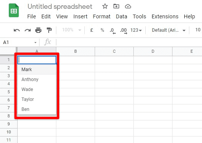Click the Redo arrow

click(x=28, y=30)
